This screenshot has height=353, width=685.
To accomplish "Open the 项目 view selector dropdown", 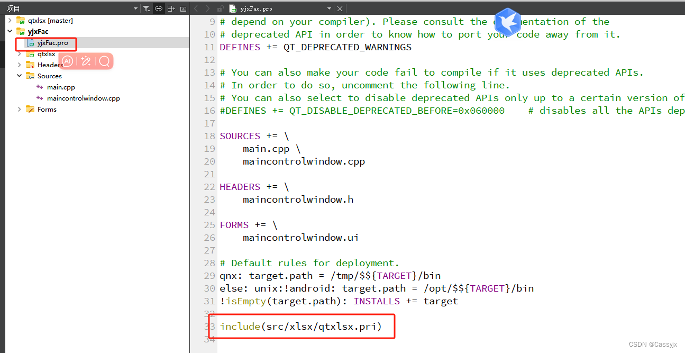I will click(x=136, y=8).
